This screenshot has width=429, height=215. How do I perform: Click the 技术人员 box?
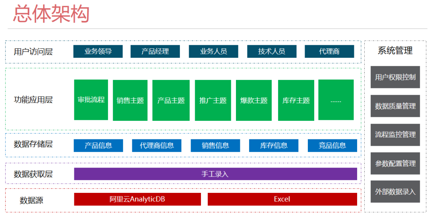click(x=271, y=51)
